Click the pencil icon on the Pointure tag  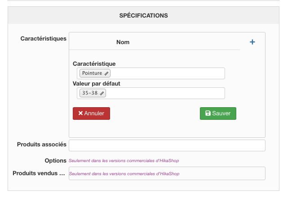pos(106,73)
